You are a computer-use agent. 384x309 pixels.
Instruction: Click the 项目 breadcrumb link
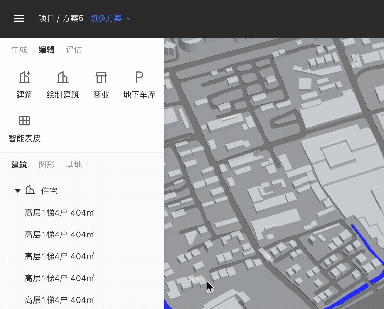click(46, 19)
